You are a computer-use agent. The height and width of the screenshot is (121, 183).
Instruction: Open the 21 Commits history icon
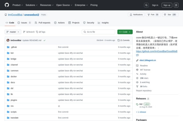pos(119,40)
